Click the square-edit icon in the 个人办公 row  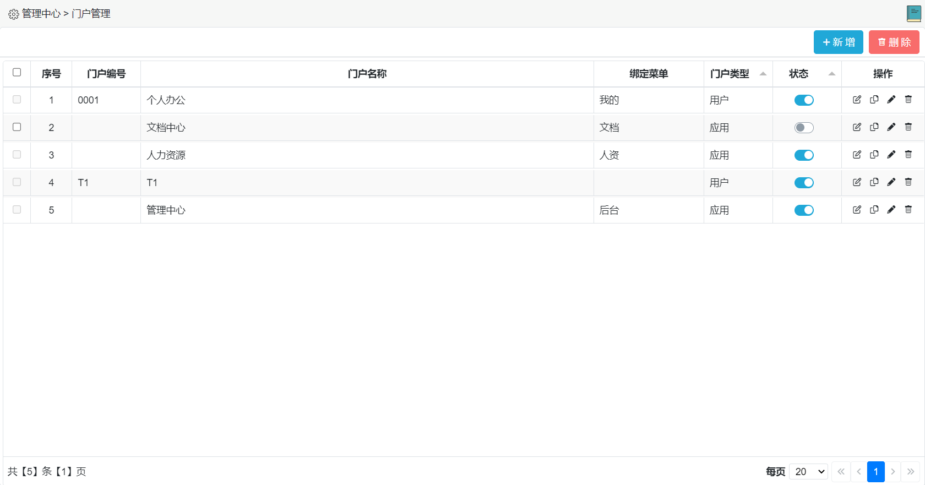857,100
